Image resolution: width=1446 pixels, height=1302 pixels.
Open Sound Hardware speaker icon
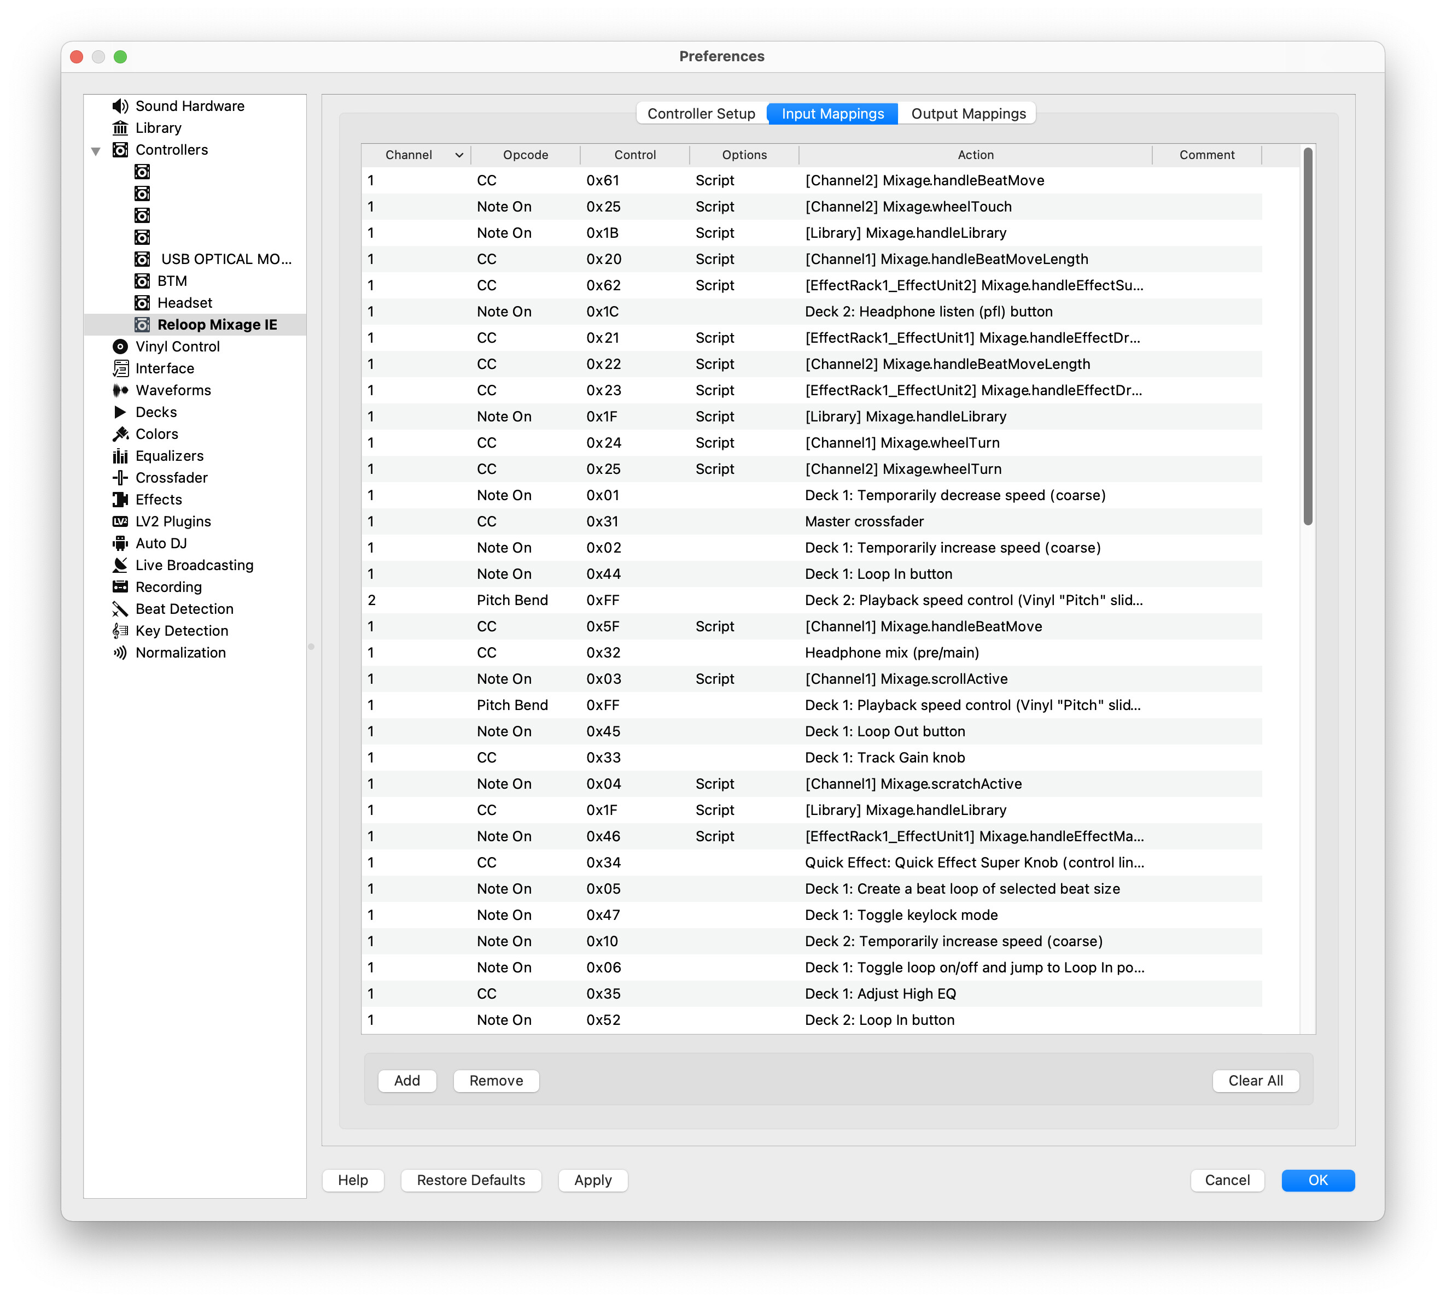(120, 106)
